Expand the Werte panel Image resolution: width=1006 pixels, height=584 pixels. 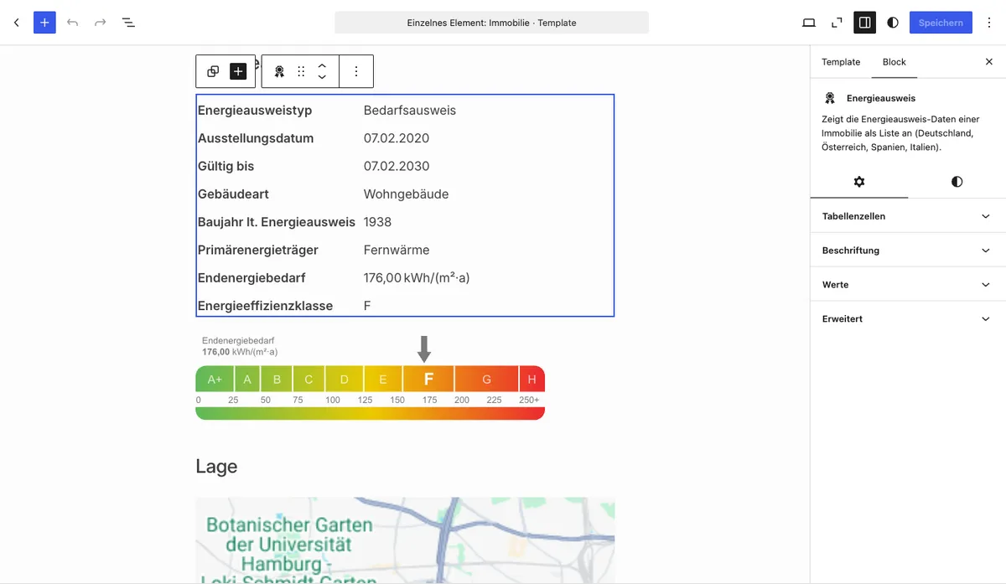click(908, 285)
